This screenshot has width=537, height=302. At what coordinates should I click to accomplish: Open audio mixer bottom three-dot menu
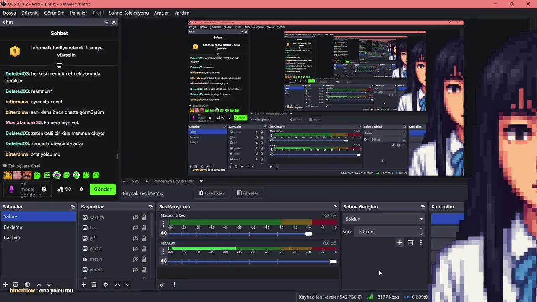point(174,285)
